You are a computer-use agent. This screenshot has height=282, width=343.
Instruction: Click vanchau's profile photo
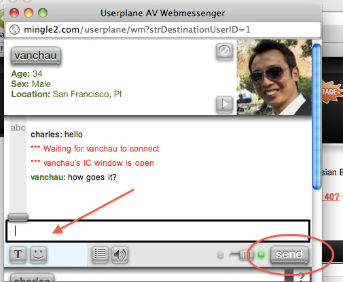[274, 77]
